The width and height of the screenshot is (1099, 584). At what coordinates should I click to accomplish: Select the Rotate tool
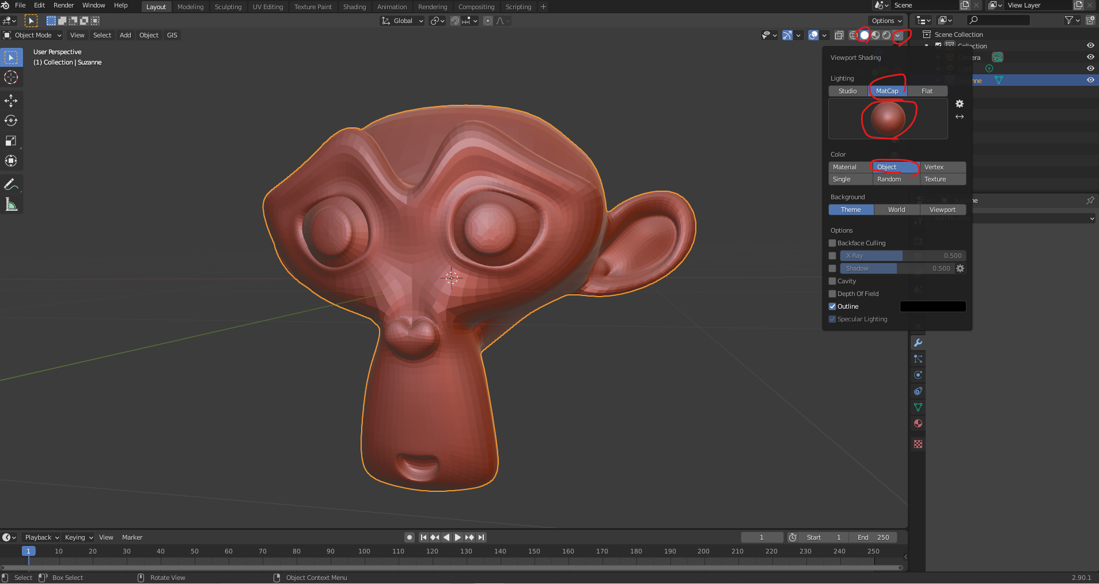pos(11,121)
